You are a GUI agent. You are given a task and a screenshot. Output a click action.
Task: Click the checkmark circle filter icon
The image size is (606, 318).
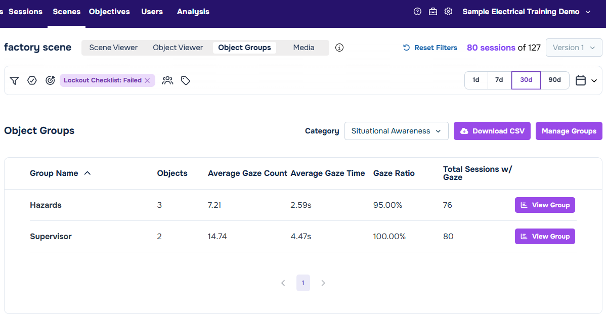32,80
